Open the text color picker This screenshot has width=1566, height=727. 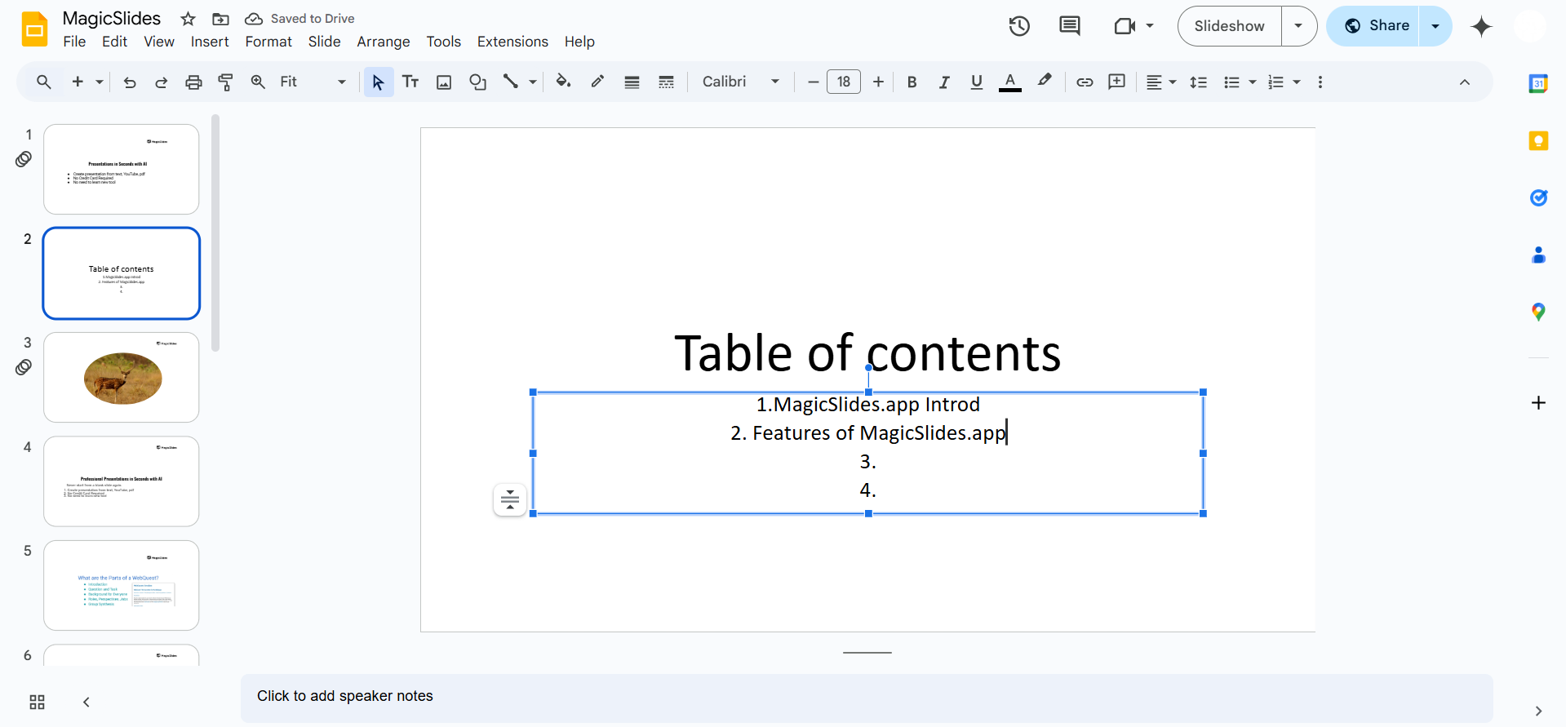tap(1009, 82)
